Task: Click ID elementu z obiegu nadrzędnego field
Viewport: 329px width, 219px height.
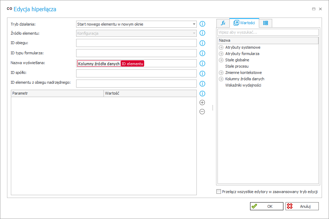Action: [x=136, y=84]
